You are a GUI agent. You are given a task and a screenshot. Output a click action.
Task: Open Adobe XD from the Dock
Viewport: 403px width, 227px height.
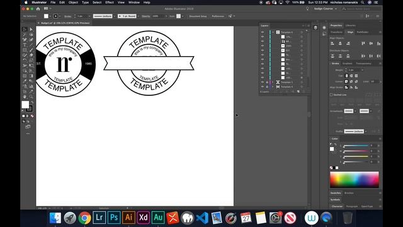(x=143, y=218)
